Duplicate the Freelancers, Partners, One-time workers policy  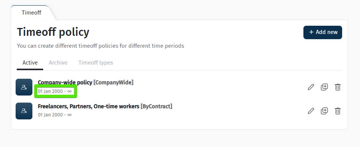point(324,111)
